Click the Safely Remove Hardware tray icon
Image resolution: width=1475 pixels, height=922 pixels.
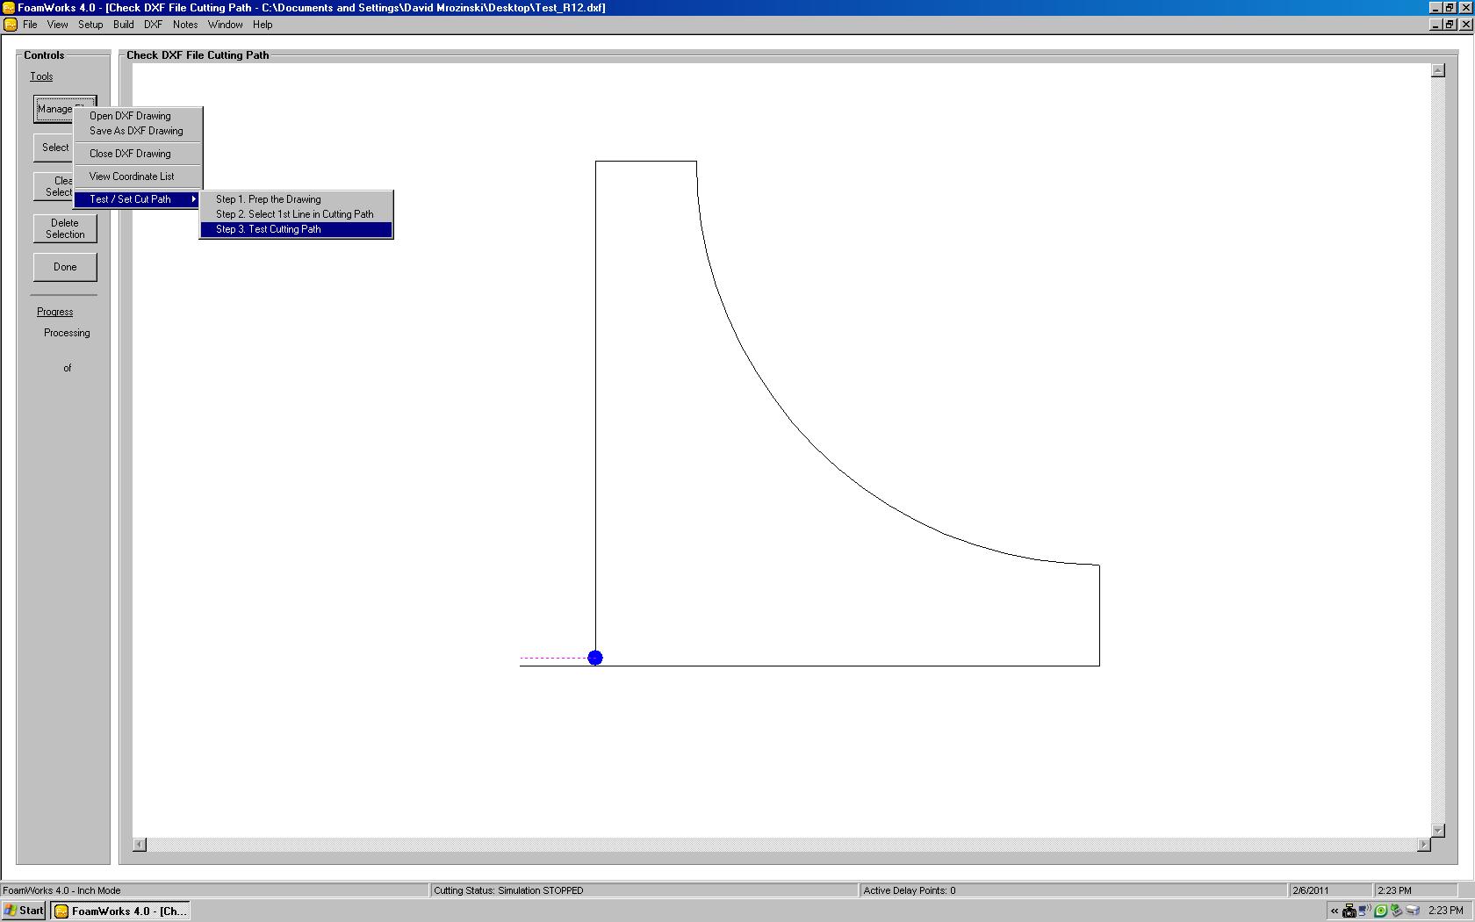point(1396,911)
